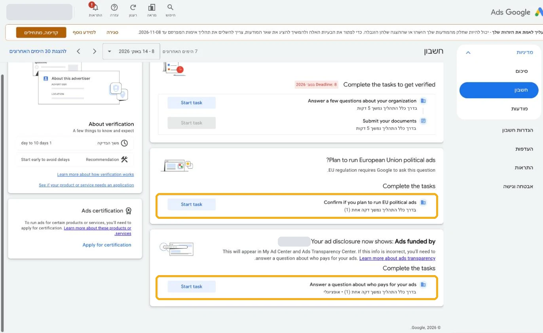543x333 pixels.
Task: Click the icon beside Confirm EU political ads
Action: tap(423, 202)
